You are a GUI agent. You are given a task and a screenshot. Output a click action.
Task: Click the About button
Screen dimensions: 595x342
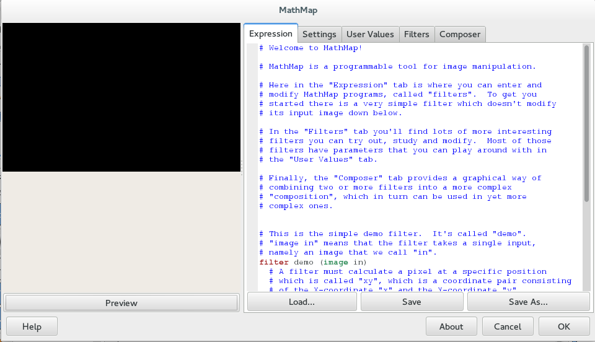(x=451, y=327)
